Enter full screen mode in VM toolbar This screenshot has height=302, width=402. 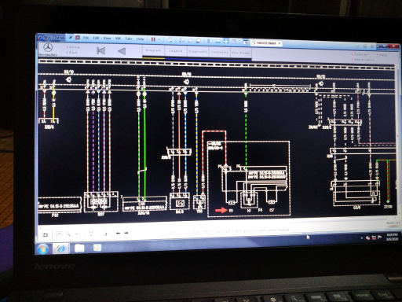pyautogui.click(x=226, y=42)
